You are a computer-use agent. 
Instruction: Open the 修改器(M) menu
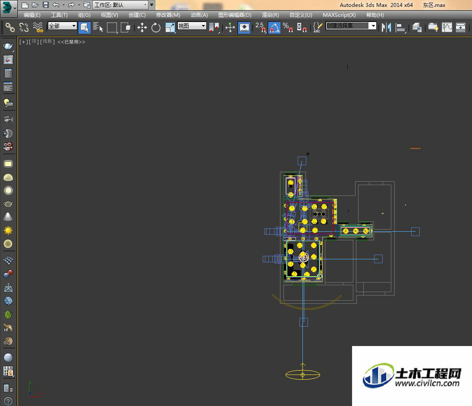click(x=168, y=15)
